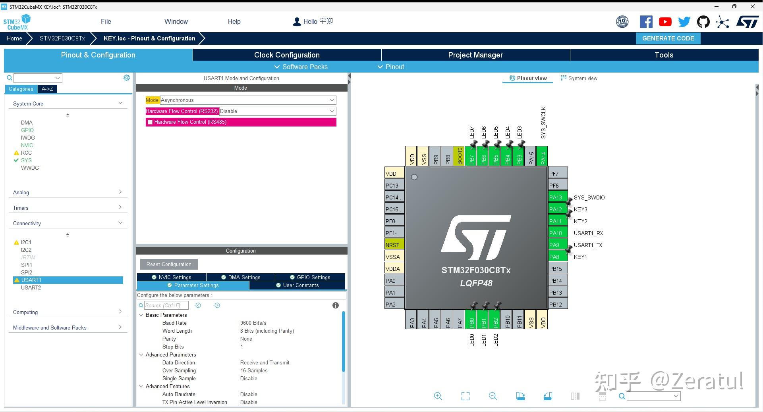Open the Twitter bird icon

point(684,22)
